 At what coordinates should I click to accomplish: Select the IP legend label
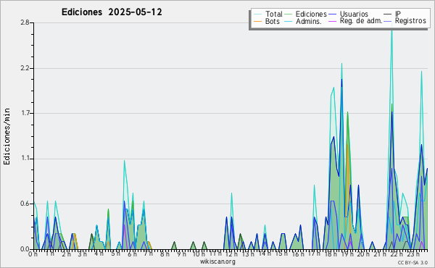[x=398, y=14]
